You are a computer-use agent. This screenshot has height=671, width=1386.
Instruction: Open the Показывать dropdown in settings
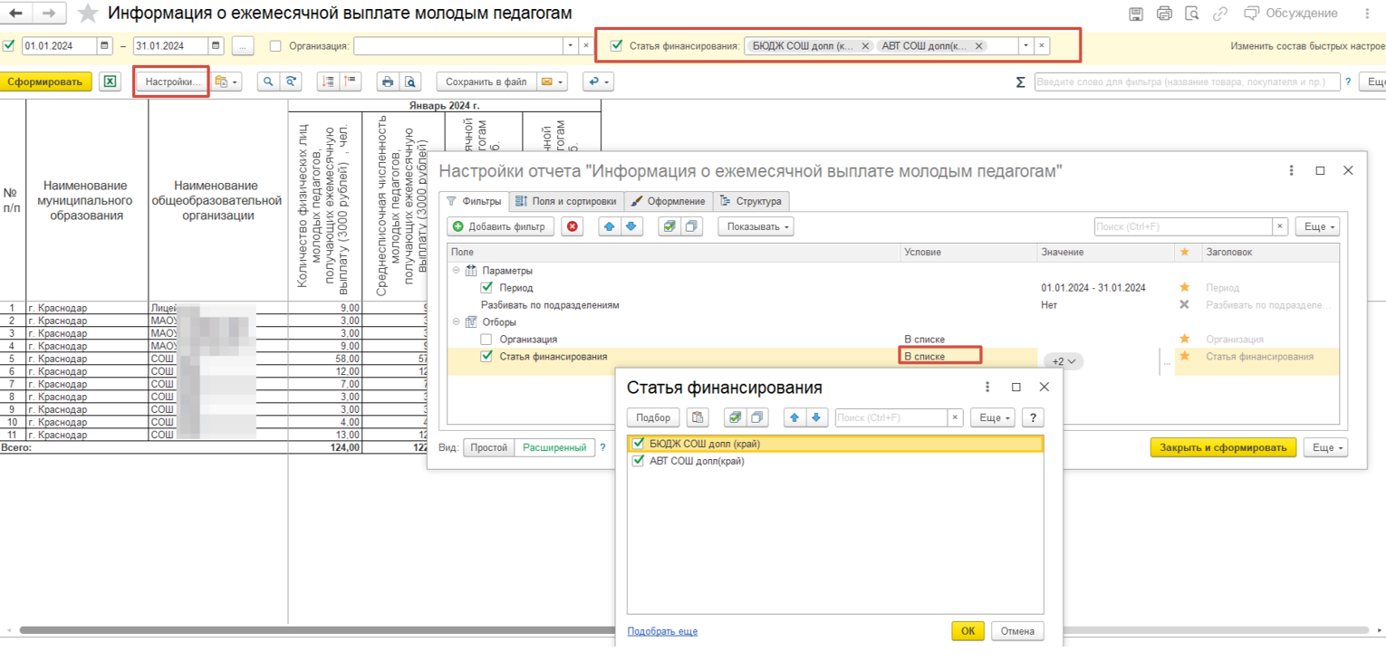click(756, 226)
